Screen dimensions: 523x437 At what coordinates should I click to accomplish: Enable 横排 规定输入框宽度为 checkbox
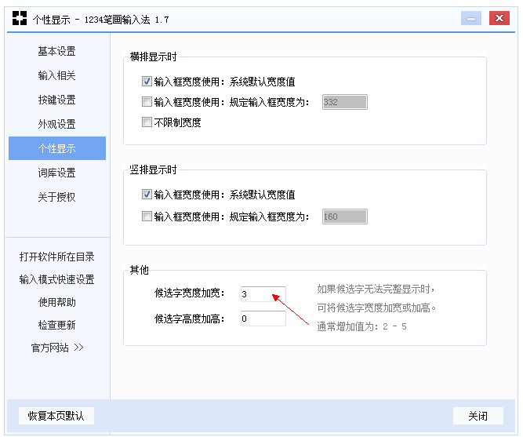(x=147, y=101)
